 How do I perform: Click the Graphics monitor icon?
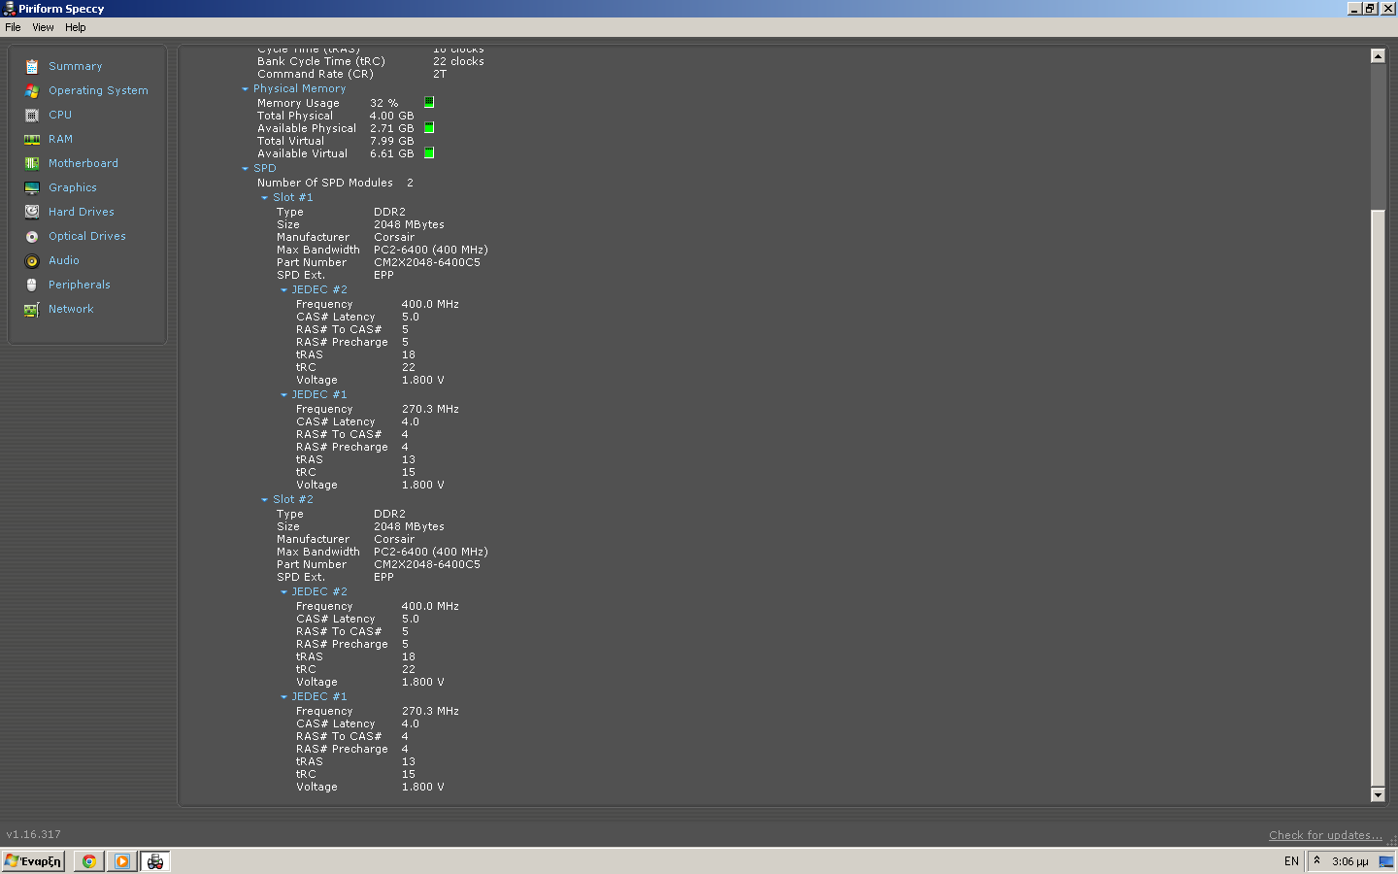tap(32, 187)
